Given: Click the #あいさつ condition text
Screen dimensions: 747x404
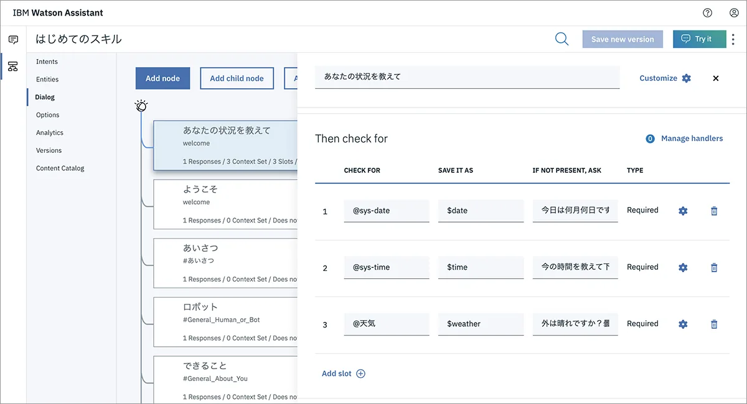Looking at the screenshot, I should click(x=199, y=260).
